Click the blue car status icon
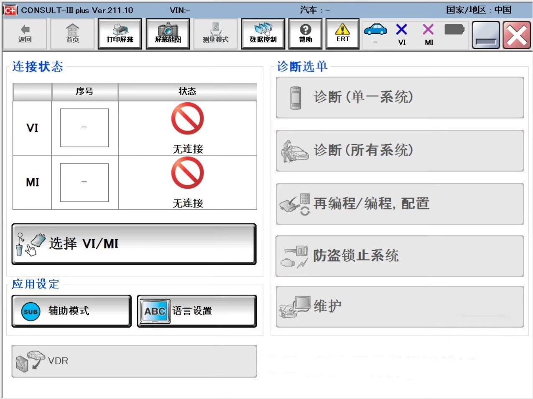This screenshot has width=533, height=399. [375, 29]
